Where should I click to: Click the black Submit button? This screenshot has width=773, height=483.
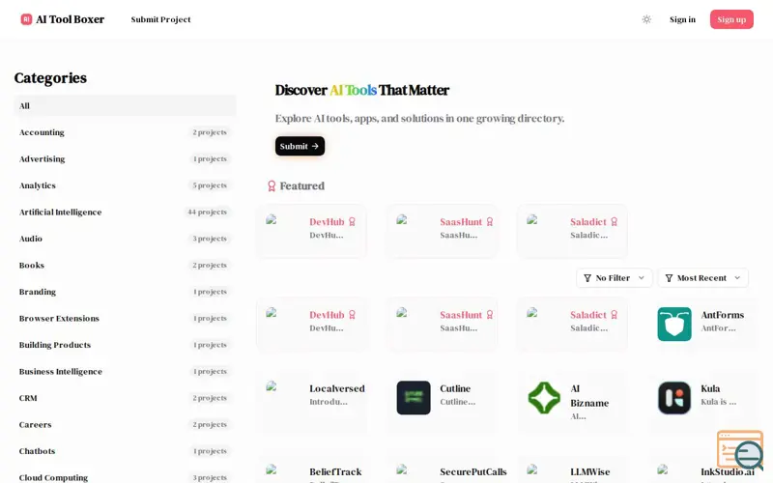[300, 146]
